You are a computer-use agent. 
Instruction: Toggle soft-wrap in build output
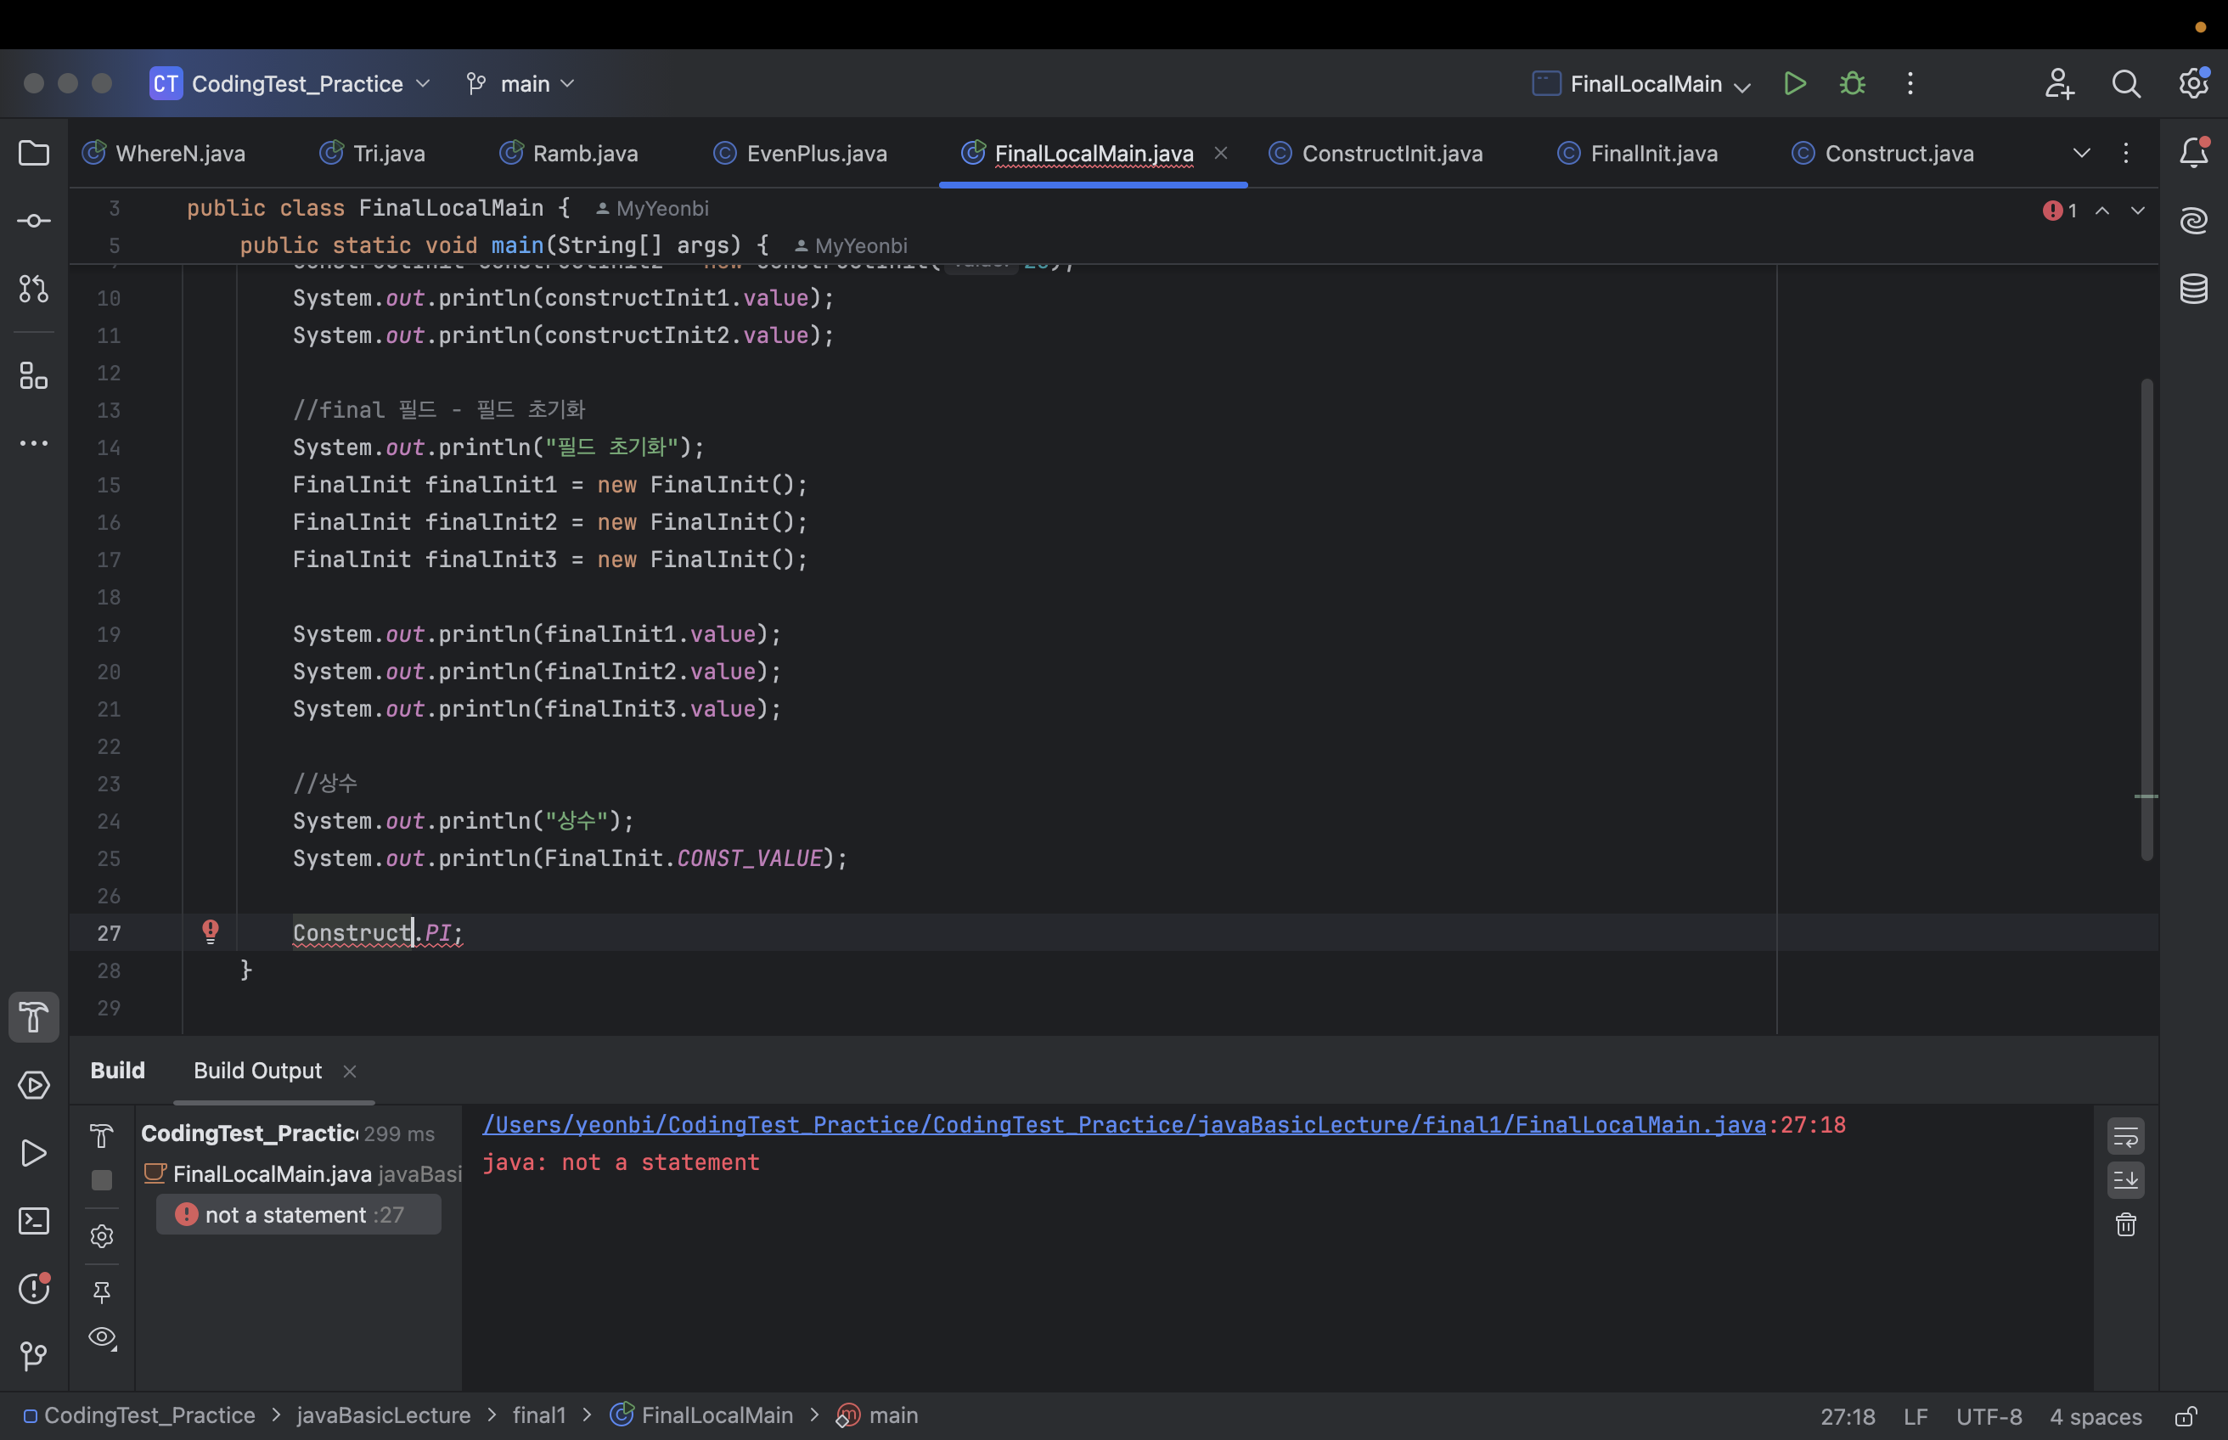pyautogui.click(x=2125, y=1137)
